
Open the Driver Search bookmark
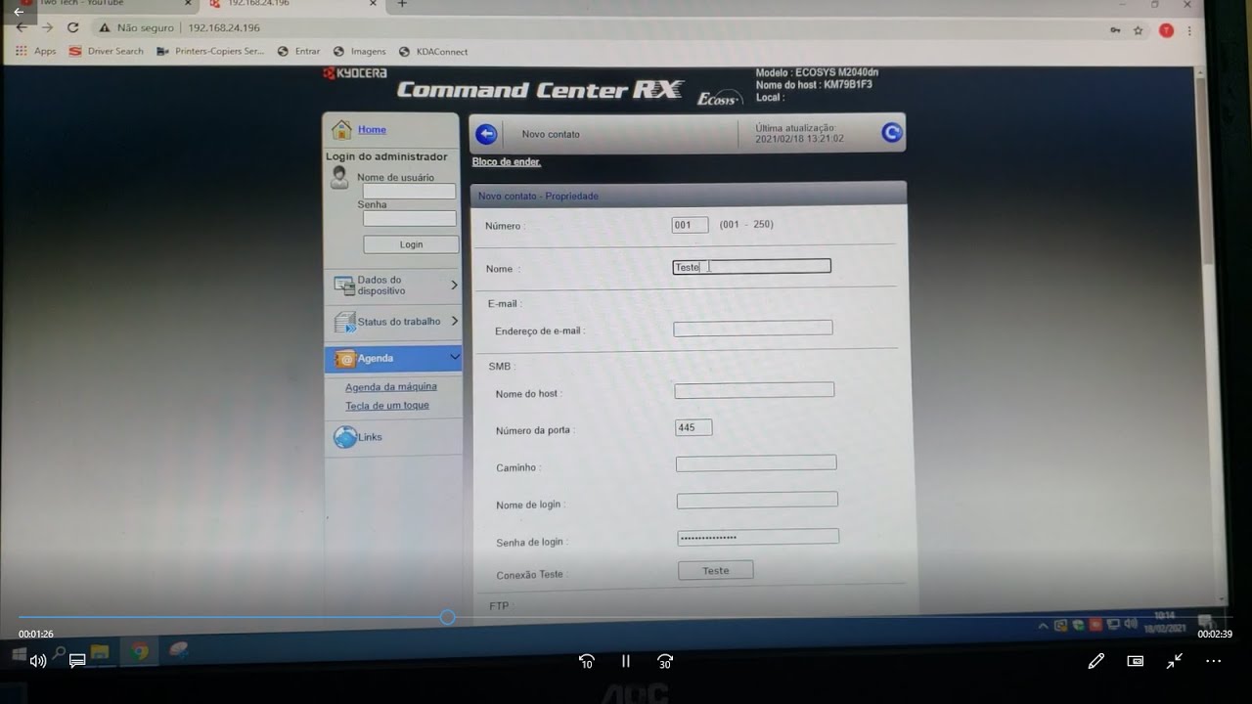107,51
